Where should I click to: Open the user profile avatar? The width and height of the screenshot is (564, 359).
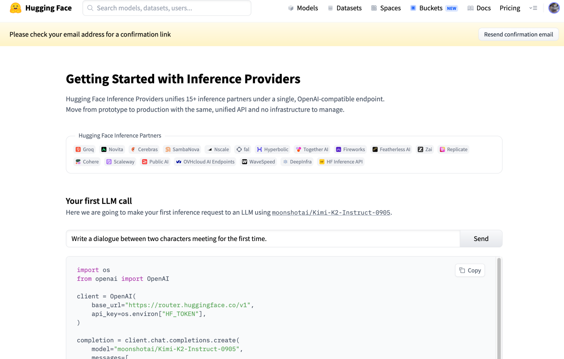554,8
